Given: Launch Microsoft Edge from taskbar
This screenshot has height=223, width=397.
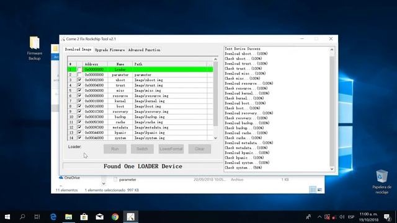Looking at the screenshot, I should coord(53,217).
